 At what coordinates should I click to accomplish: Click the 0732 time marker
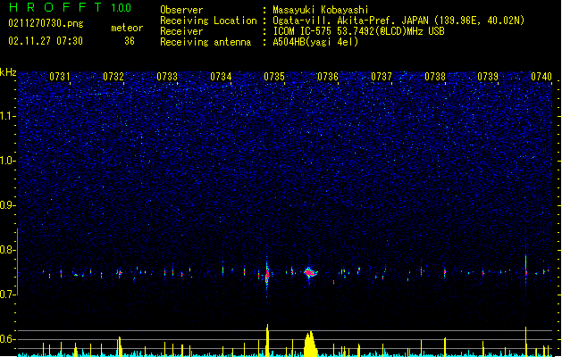tap(113, 77)
